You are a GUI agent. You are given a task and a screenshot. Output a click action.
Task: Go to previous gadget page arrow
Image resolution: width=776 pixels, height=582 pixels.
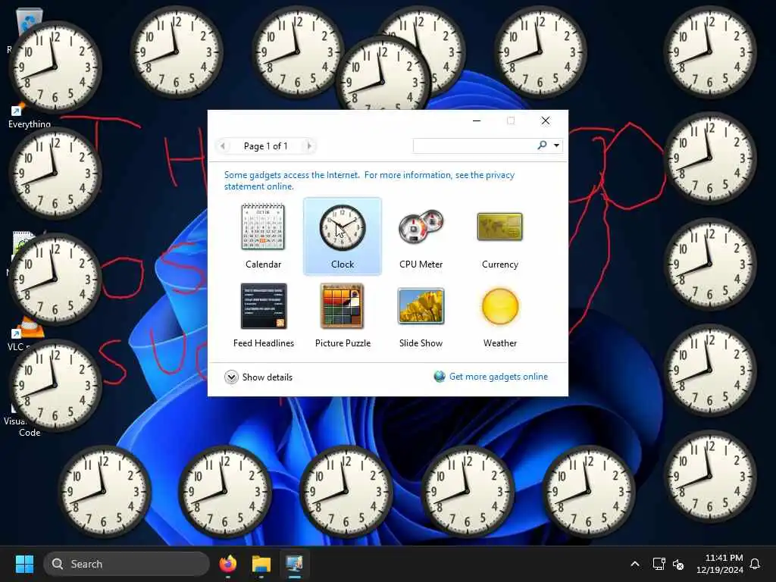pyautogui.click(x=223, y=146)
